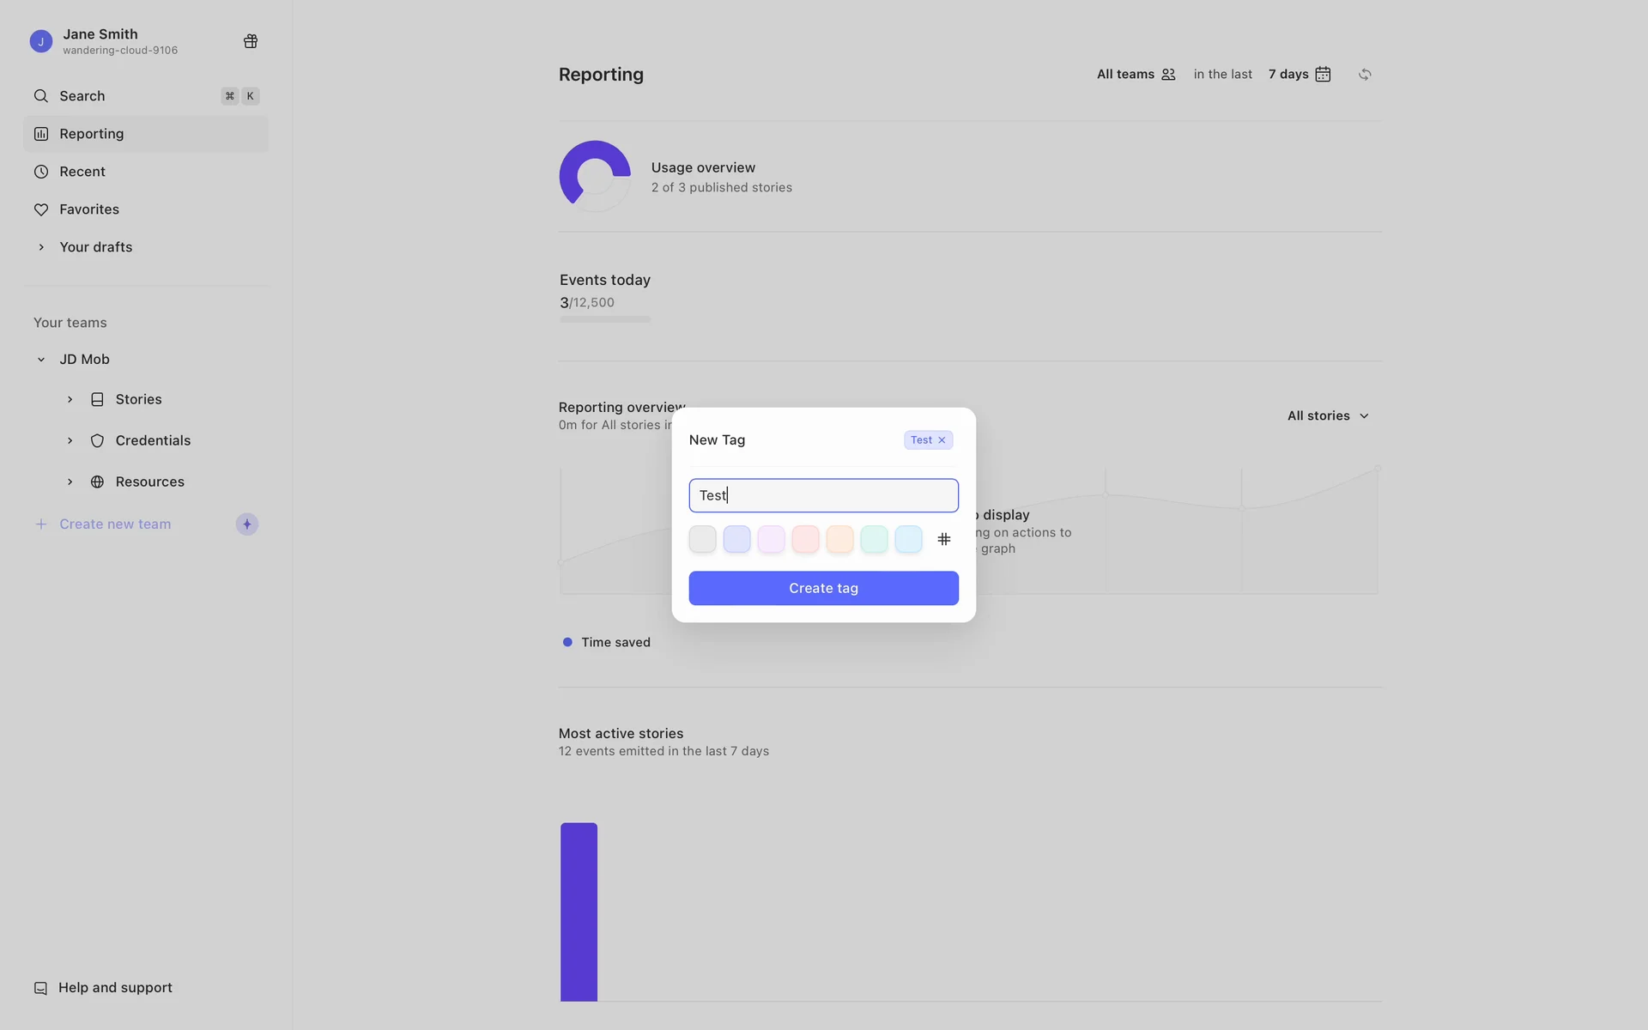Open Help and support
The width and height of the screenshot is (1648, 1030).
[115, 988]
